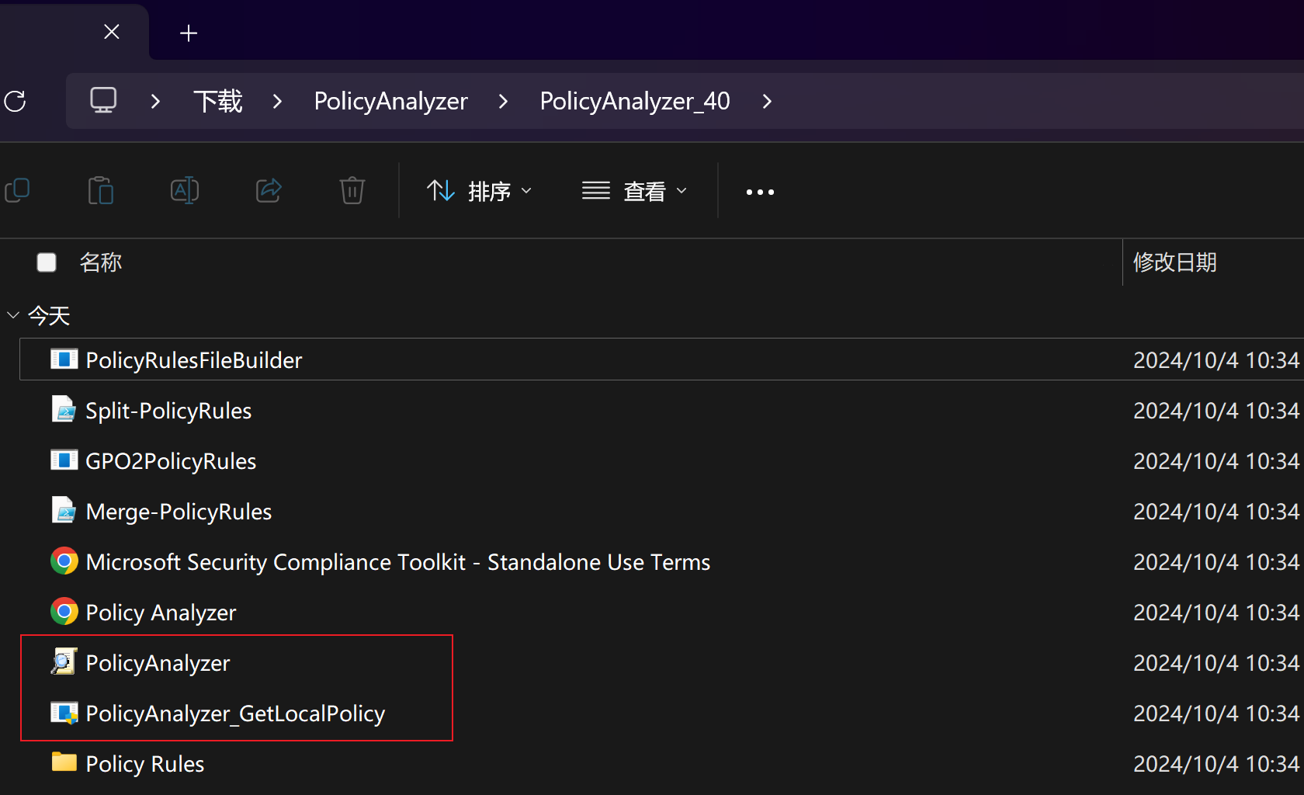
Task: Click the Policy Rules folder name
Action: pyautogui.click(x=145, y=764)
